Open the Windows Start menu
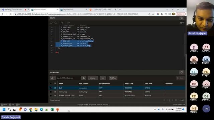The width and height of the screenshot is (214, 120). 4,109
